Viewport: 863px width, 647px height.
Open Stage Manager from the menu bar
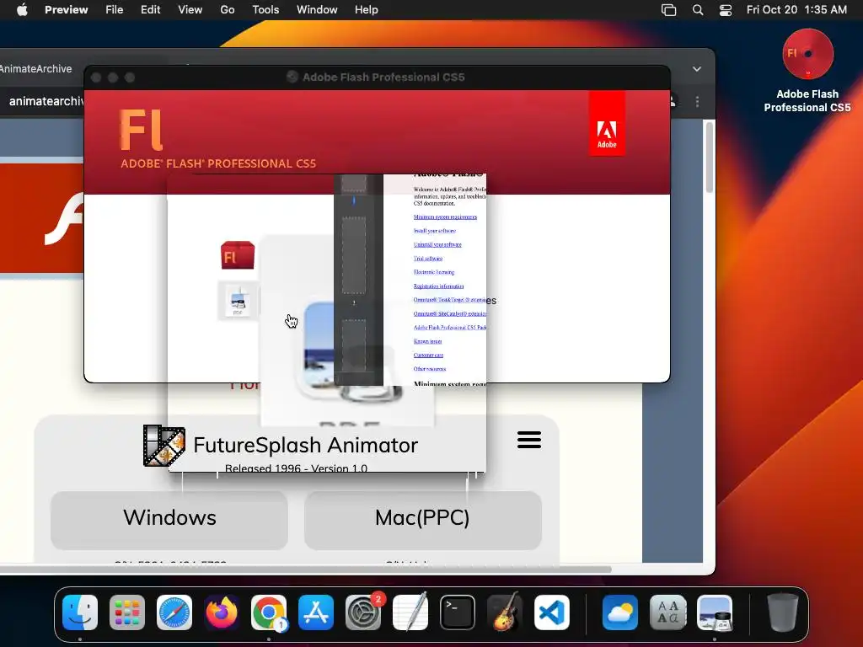click(x=668, y=10)
